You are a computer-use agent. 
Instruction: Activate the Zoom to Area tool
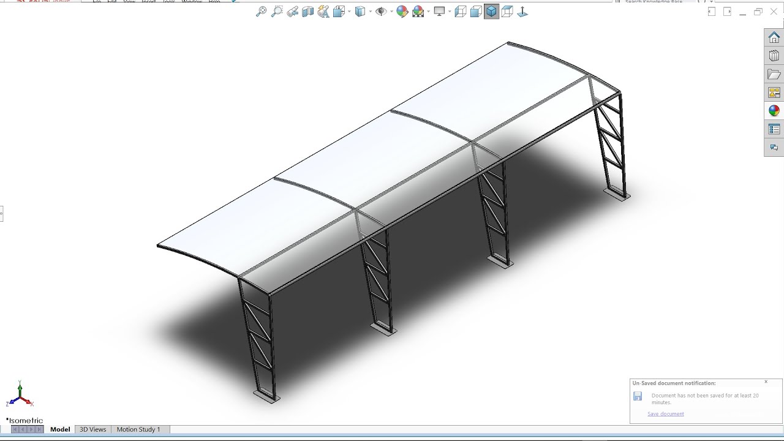277,11
